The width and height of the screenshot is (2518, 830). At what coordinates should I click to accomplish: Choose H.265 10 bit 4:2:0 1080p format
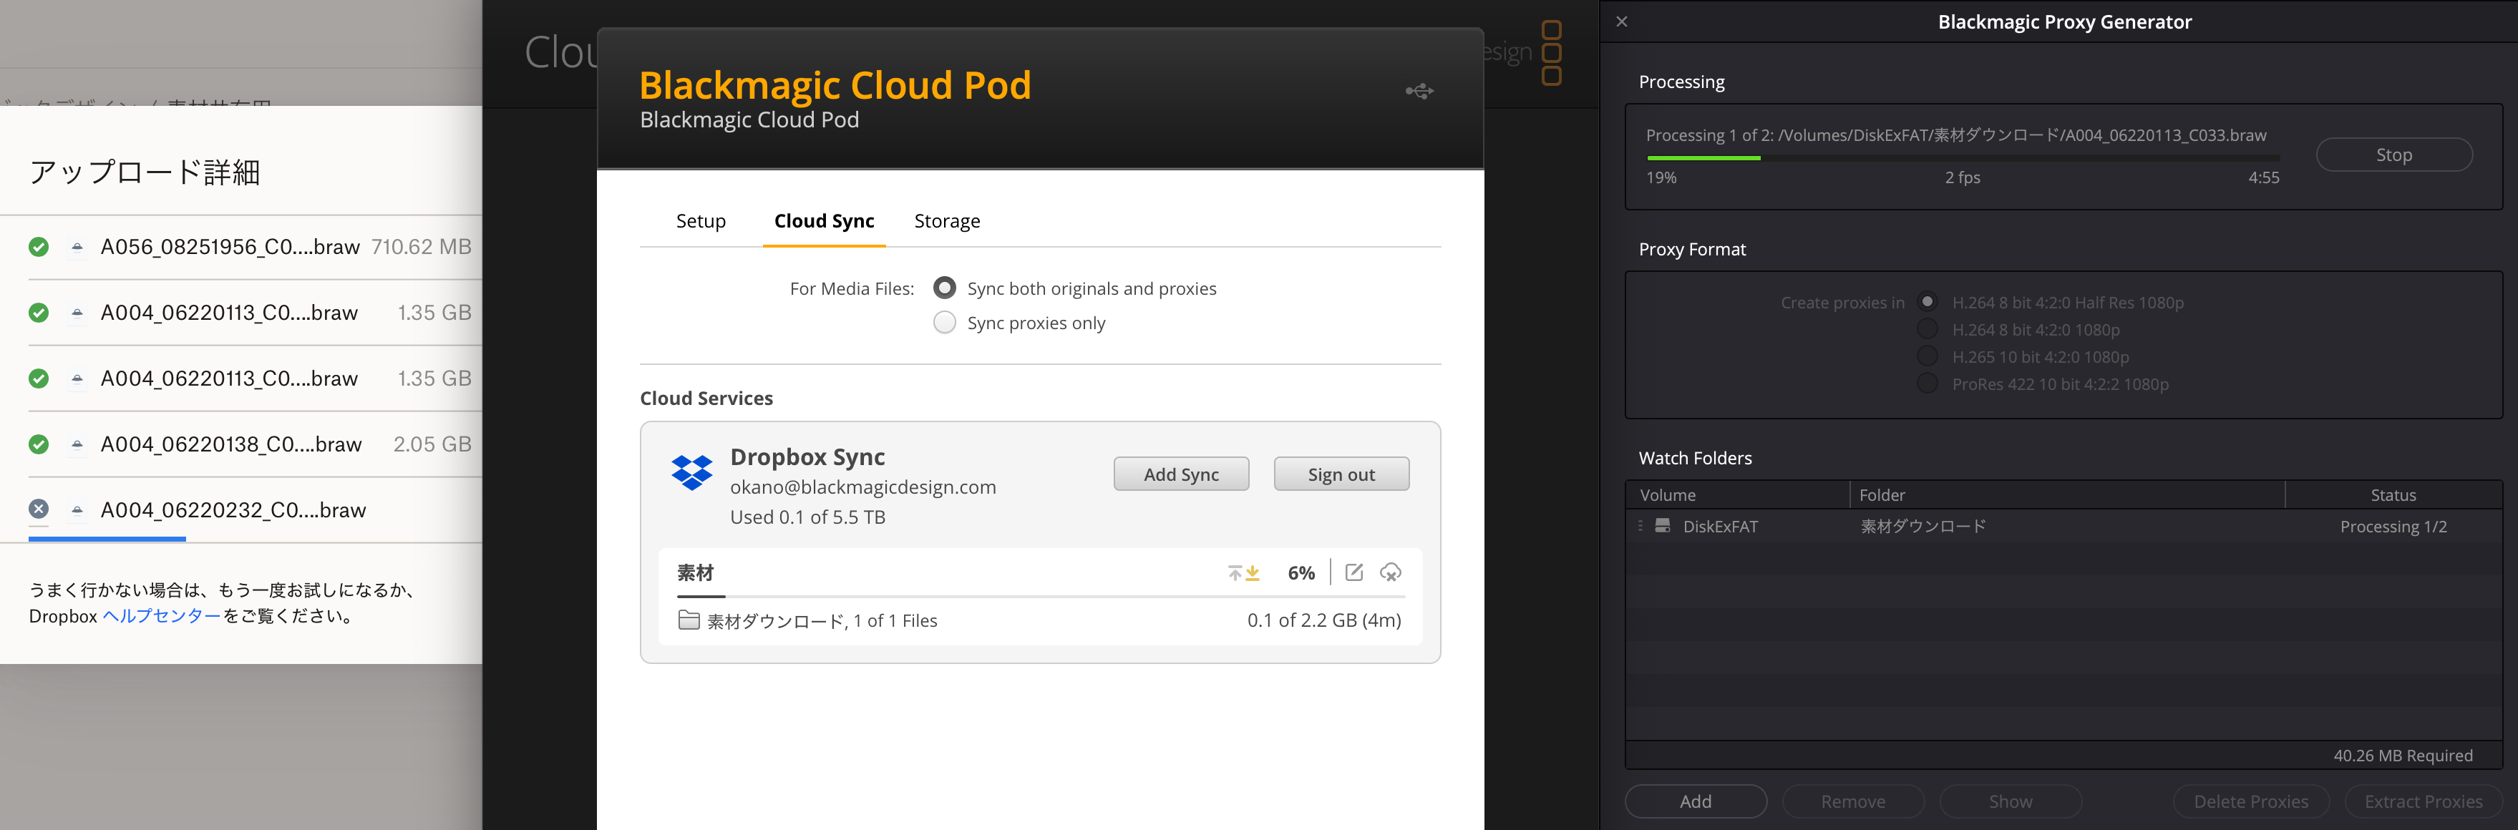(x=1927, y=357)
